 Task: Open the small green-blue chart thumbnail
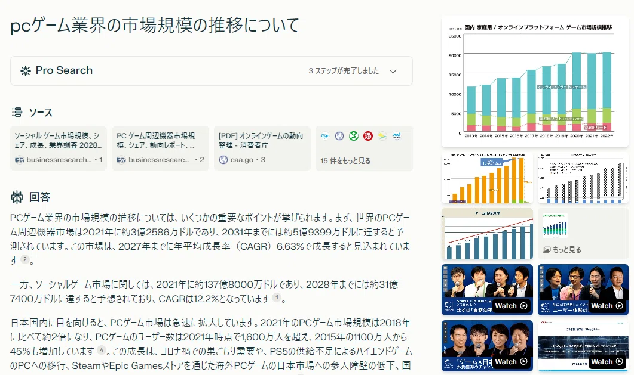[x=555, y=225]
